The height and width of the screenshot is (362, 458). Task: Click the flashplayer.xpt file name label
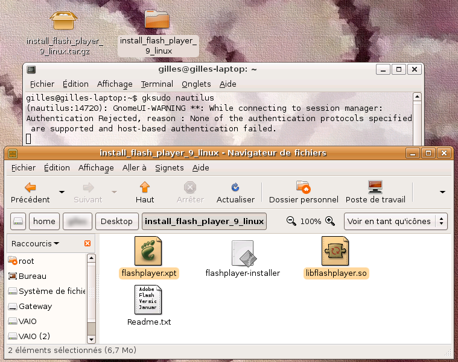click(149, 273)
